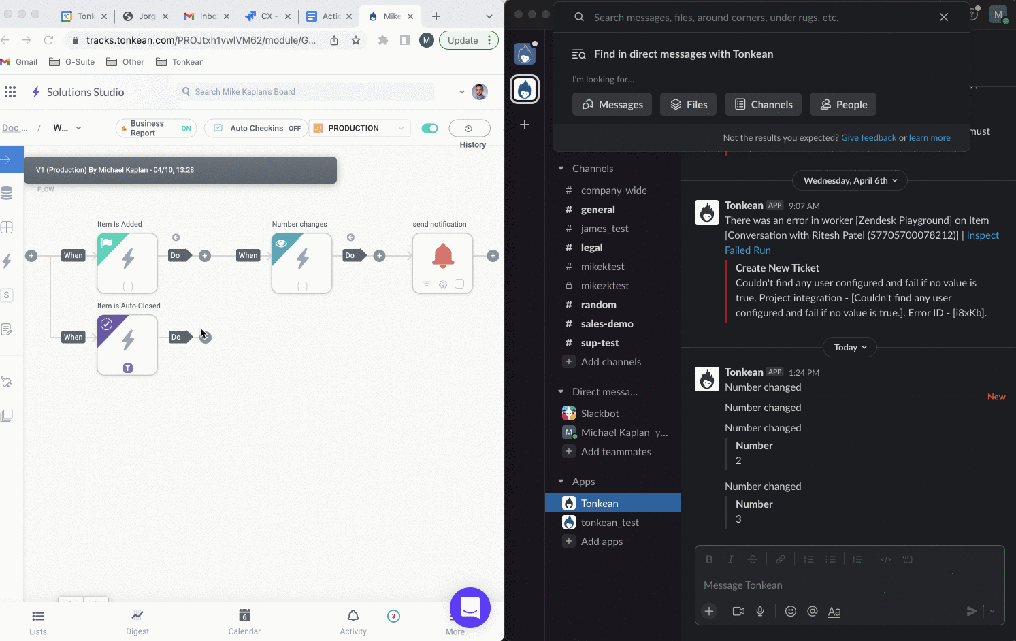The height and width of the screenshot is (641, 1016).
Task: Check the box on Item Is Added block
Action: [x=128, y=286]
